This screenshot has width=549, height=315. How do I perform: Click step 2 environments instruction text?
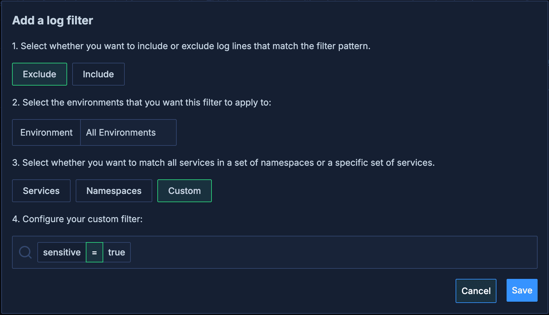tap(142, 103)
